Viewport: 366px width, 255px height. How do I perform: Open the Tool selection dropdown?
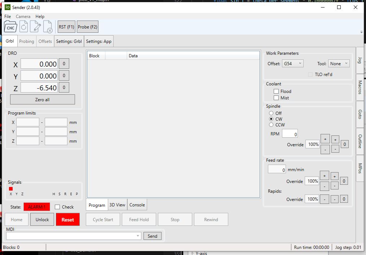click(x=339, y=63)
